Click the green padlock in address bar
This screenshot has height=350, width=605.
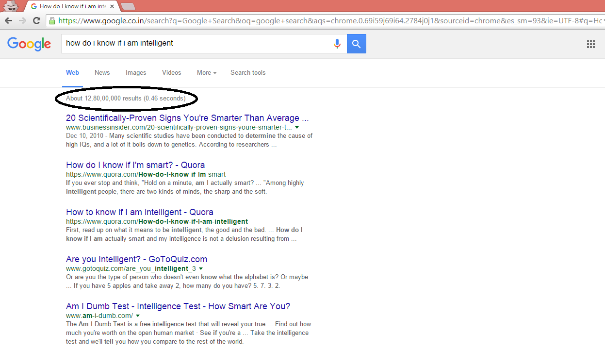coord(52,20)
